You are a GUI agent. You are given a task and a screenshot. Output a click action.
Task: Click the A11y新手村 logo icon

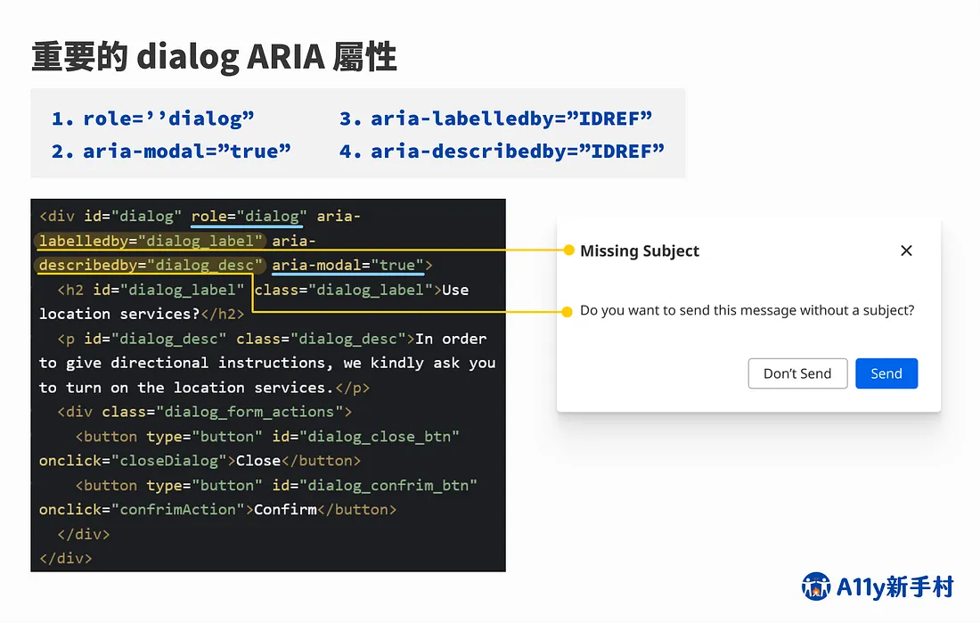[816, 586]
